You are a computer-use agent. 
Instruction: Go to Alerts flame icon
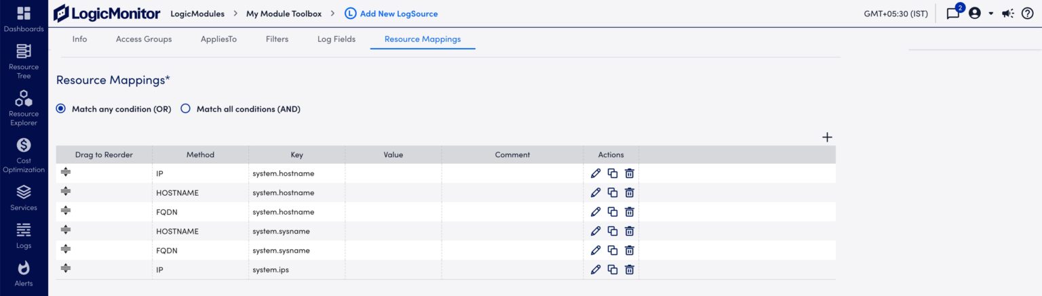[24, 273]
